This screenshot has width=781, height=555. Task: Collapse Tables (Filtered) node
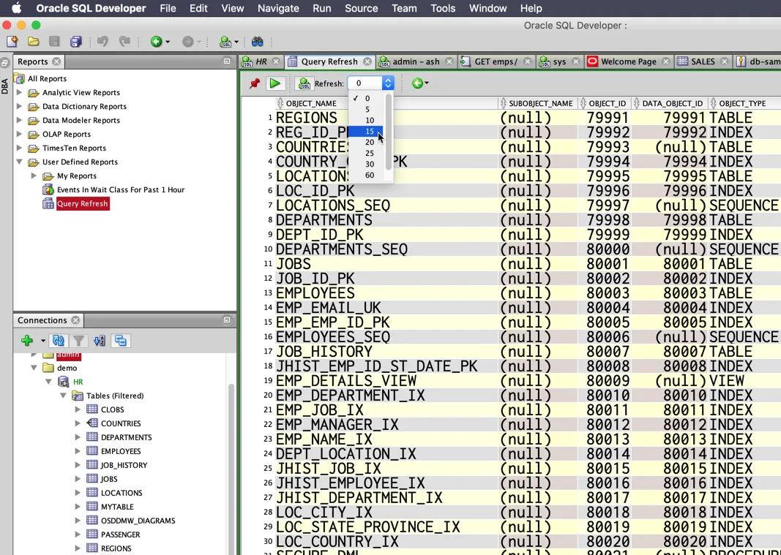63,396
